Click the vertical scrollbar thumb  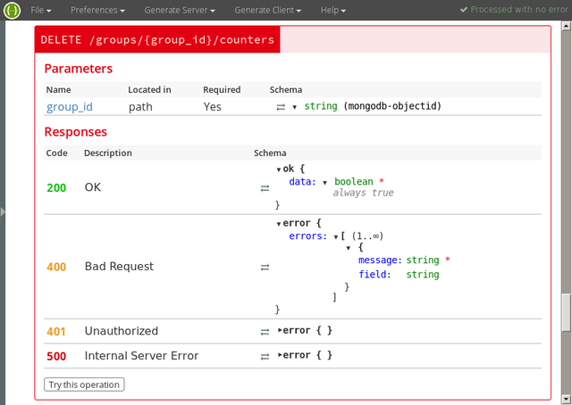click(566, 312)
